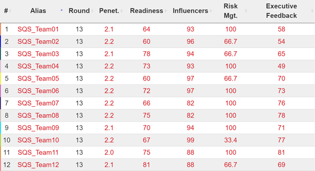Sort by Penet. column sort icon
This screenshot has height=171, width=315.
(122, 11)
